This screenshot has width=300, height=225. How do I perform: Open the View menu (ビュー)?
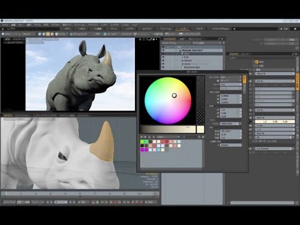click(21, 25)
